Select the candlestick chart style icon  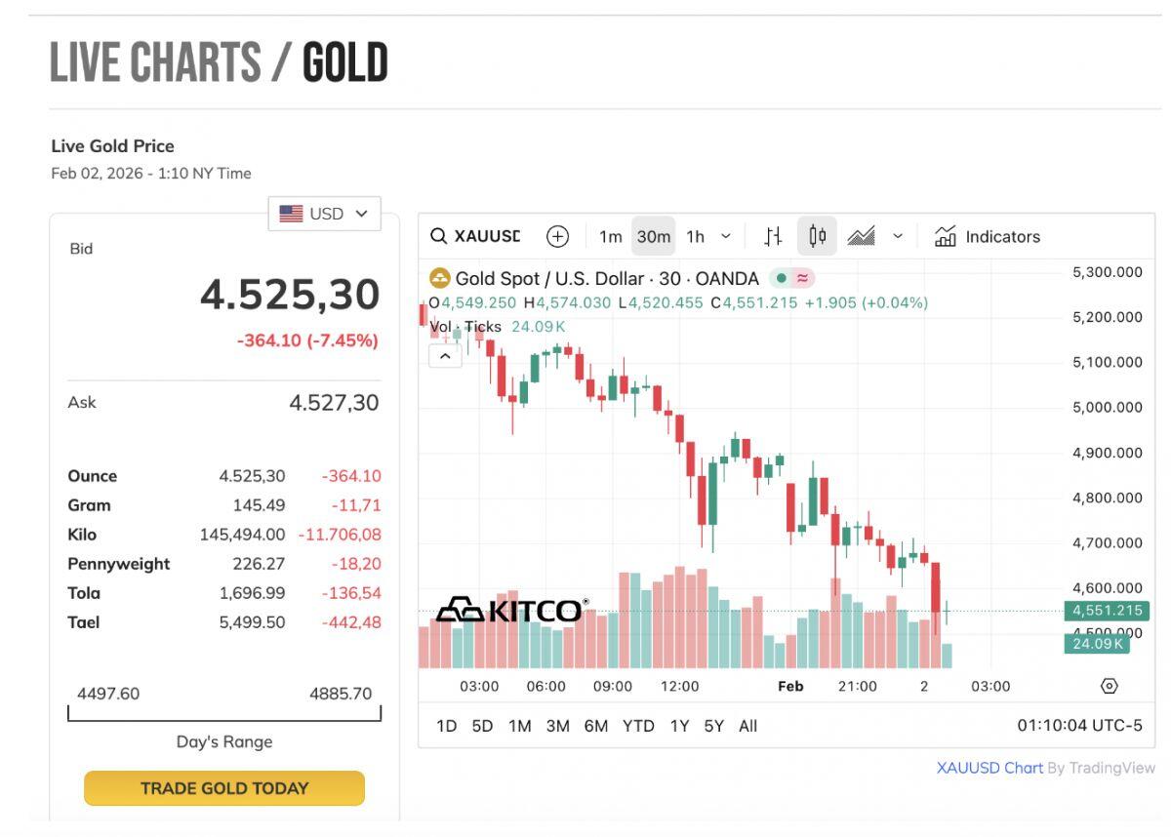tap(817, 235)
